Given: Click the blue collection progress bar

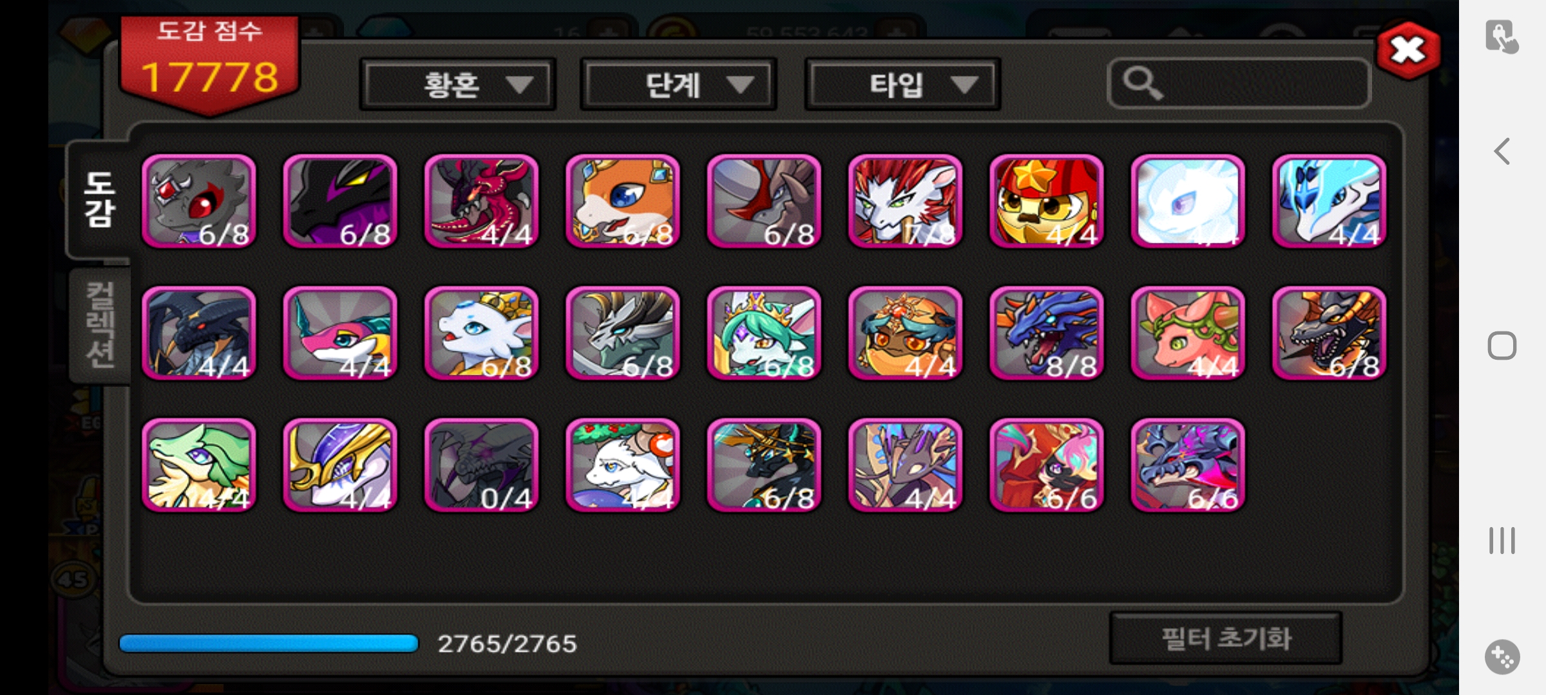Looking at the screenshot, I should tap(269, 644).
